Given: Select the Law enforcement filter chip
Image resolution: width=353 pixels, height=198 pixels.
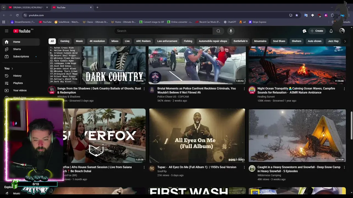Looking at the screenshot, I should tap(167, 41).
